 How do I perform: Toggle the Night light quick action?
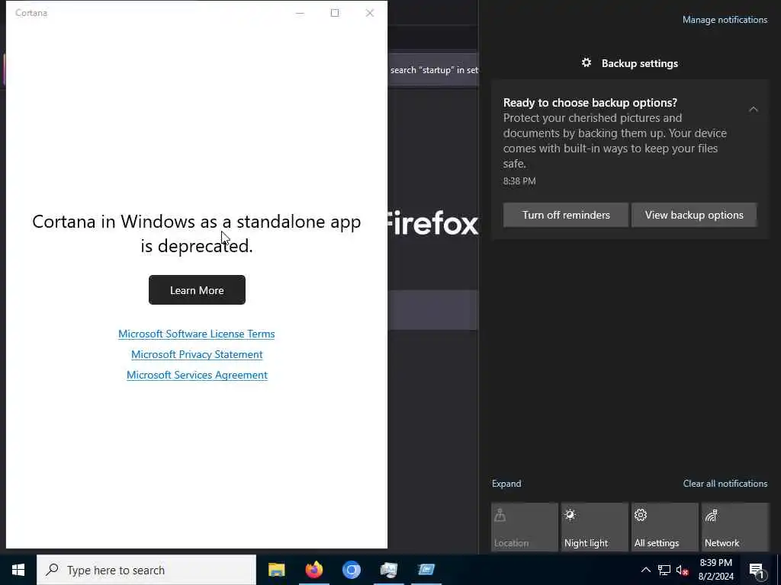pos(595,527)
